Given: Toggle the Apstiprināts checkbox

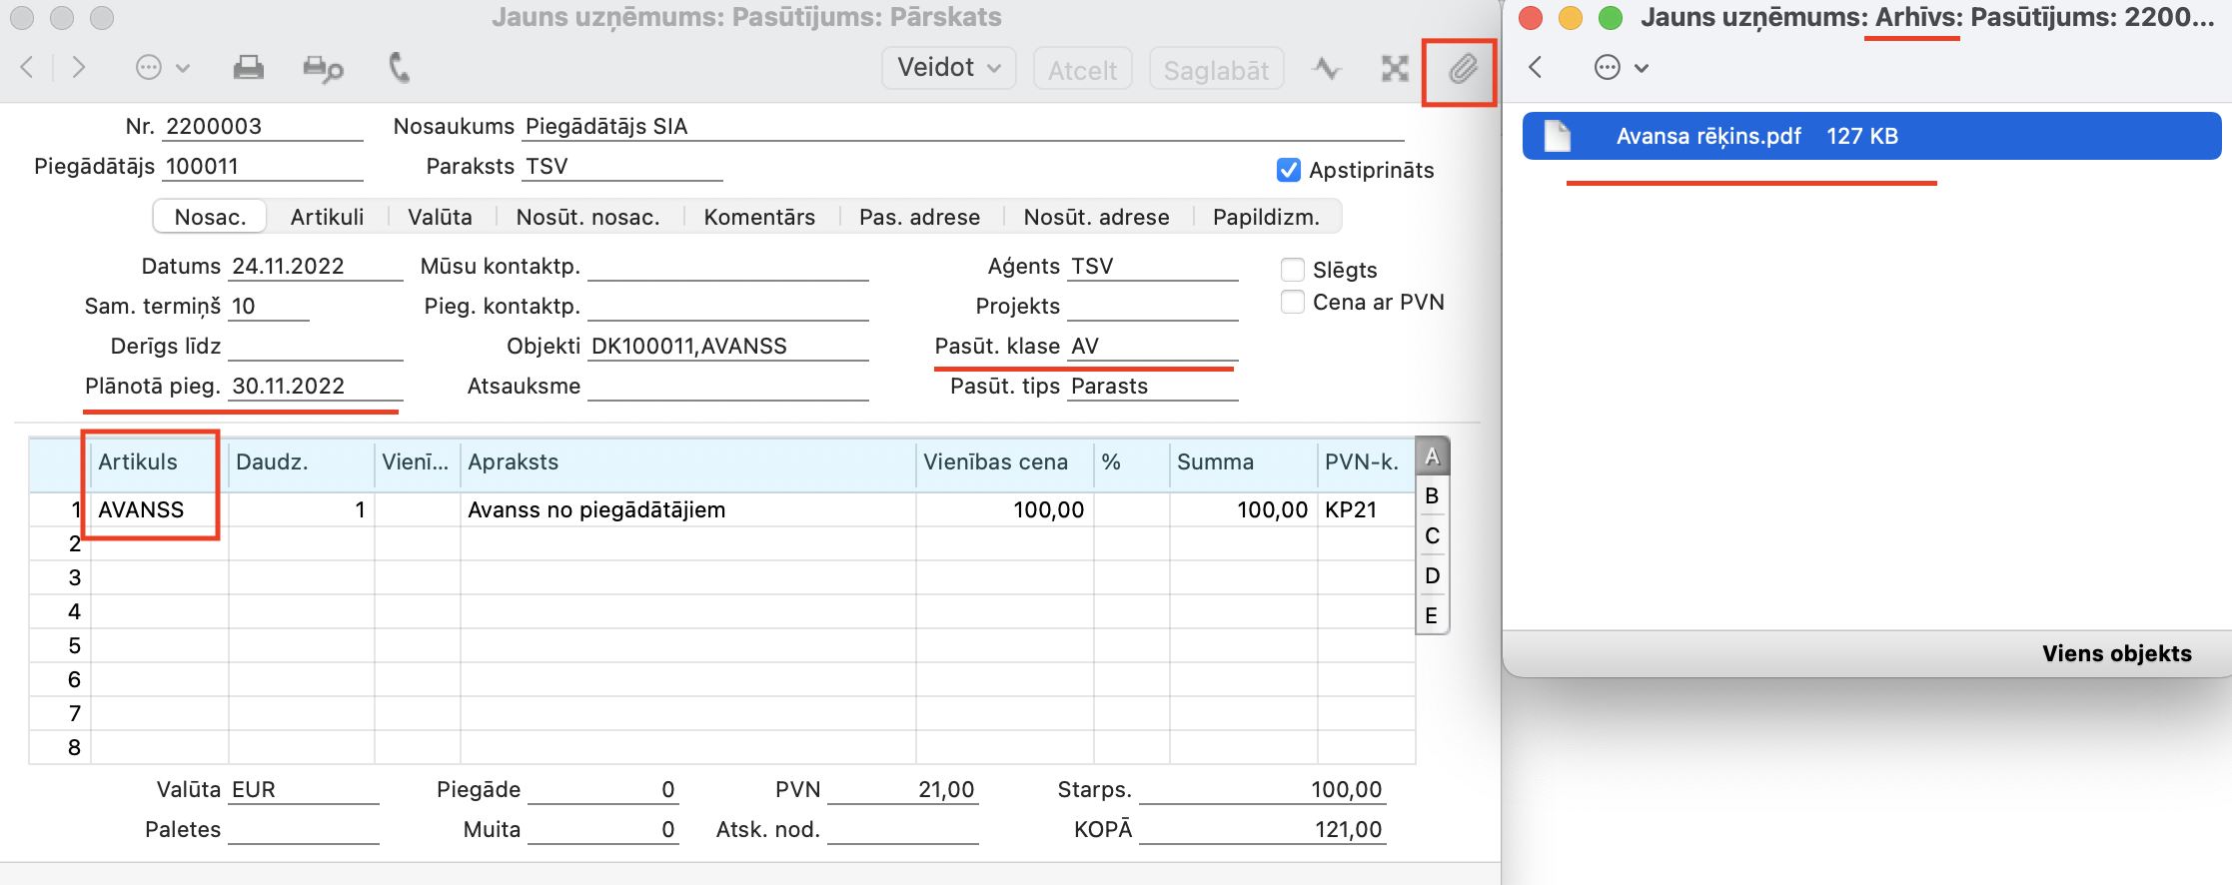Looking at the screenshot, I should tap(1289, 171).
